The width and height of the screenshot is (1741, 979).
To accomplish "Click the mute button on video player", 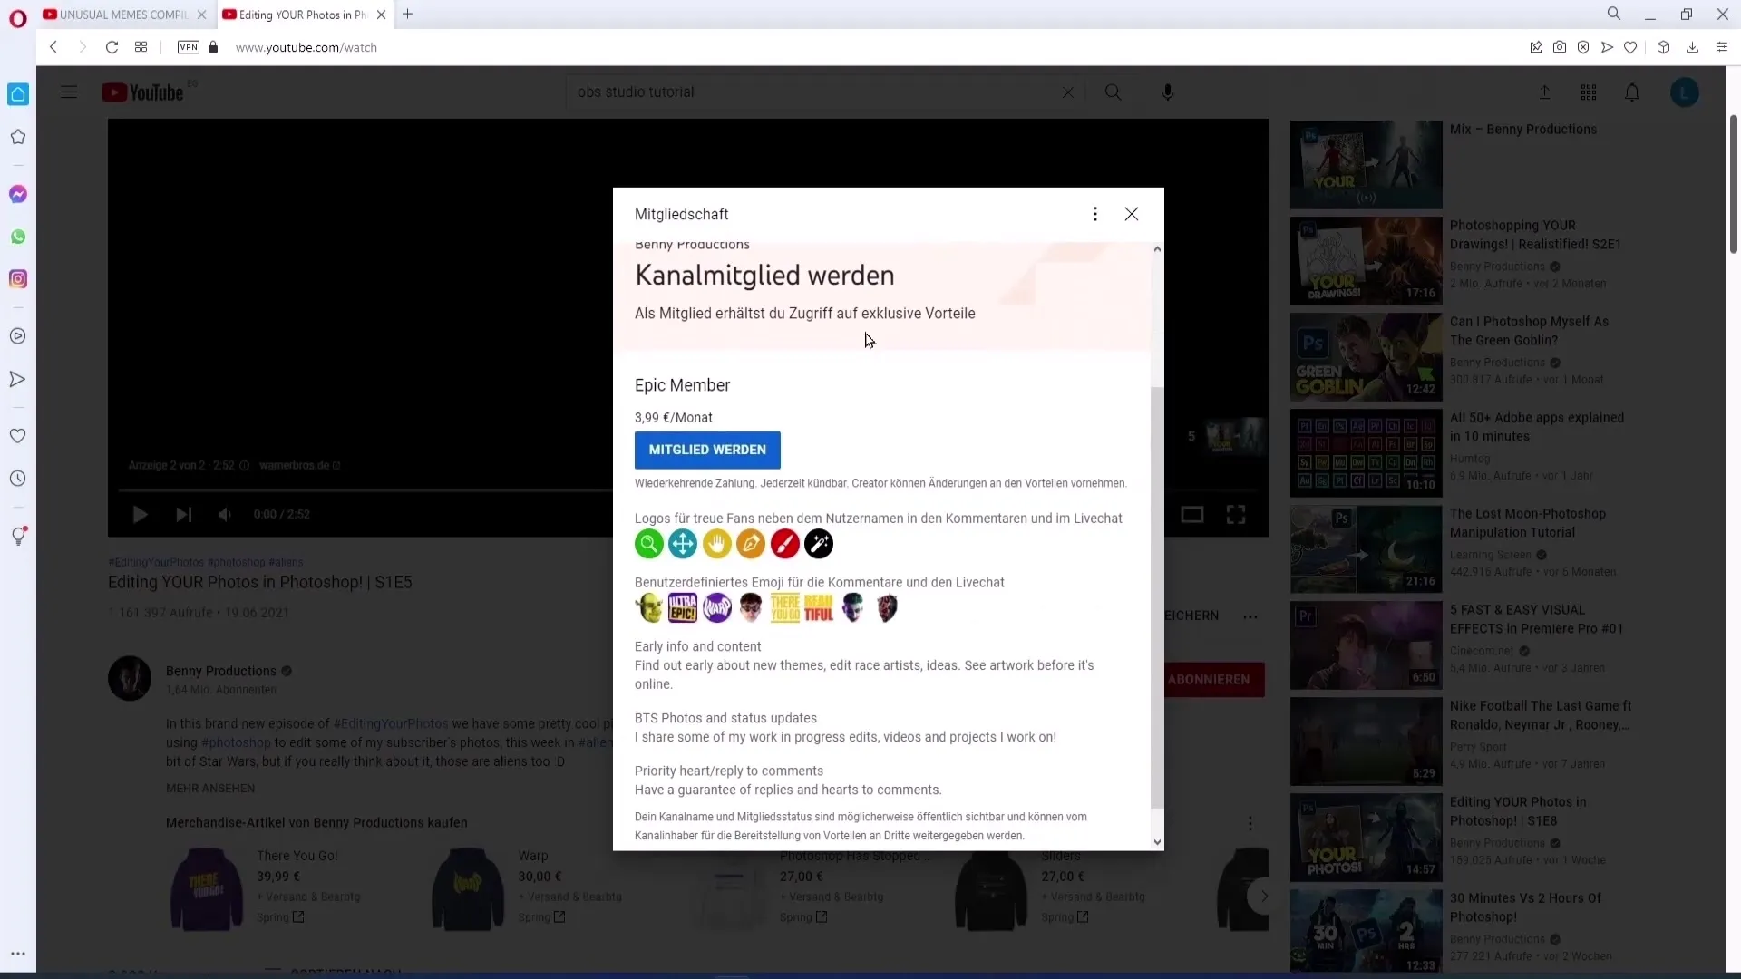I will 224,515.
